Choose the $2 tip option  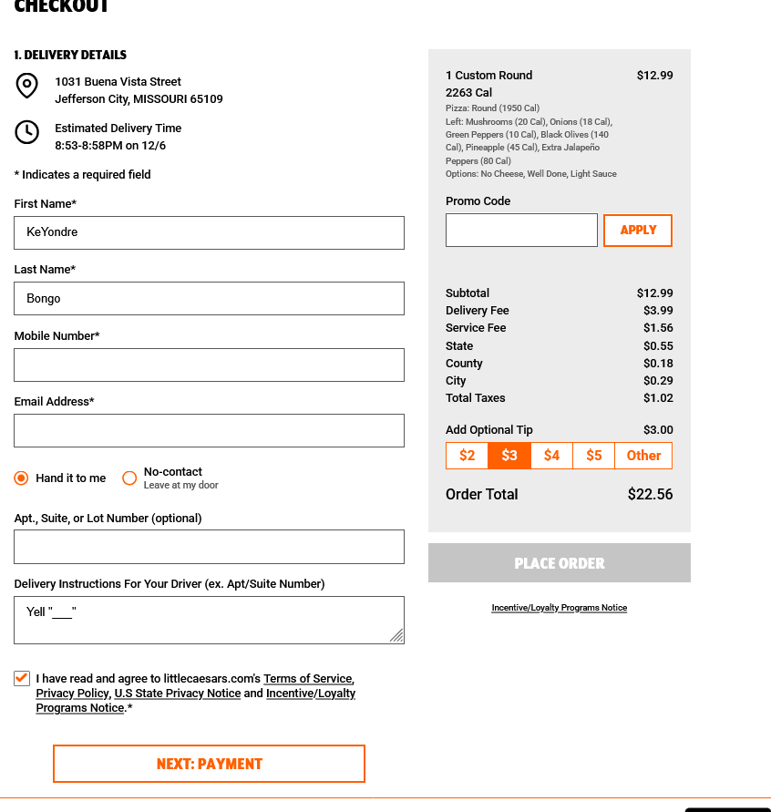tap(467, 456)
